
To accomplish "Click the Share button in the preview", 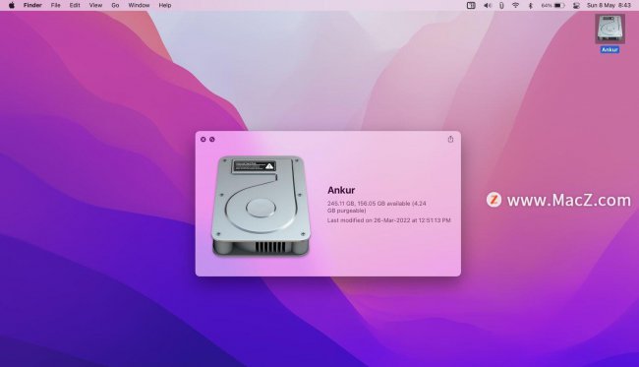I will 450,139.
